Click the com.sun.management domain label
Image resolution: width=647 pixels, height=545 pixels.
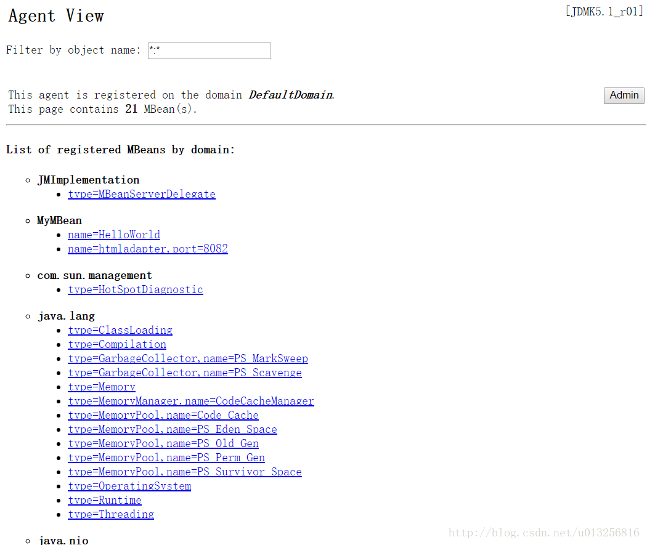coord(94,275)
